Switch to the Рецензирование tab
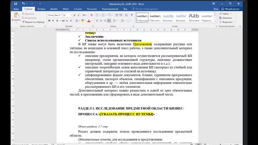 coord(110,9)
